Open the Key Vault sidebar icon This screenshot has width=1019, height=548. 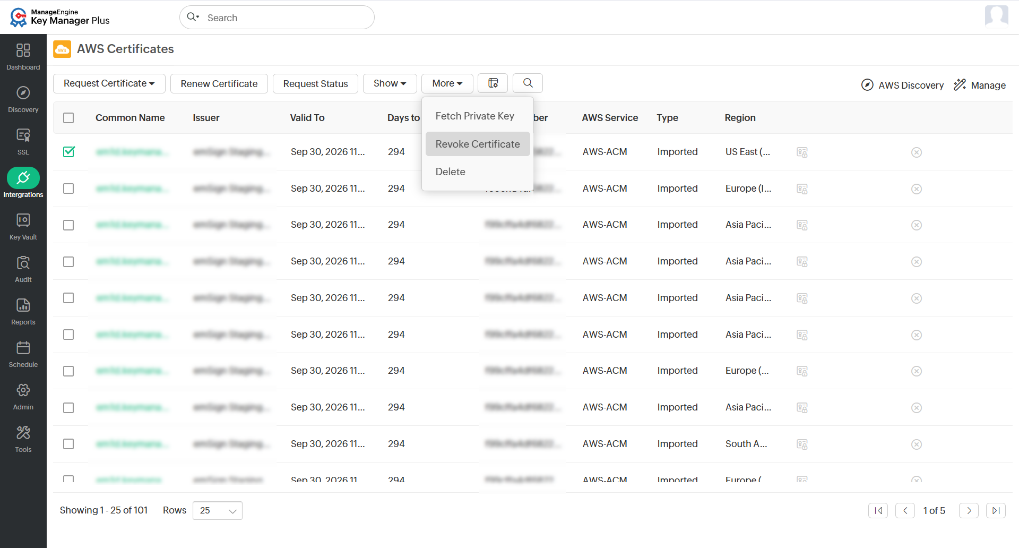coord(23,220)
